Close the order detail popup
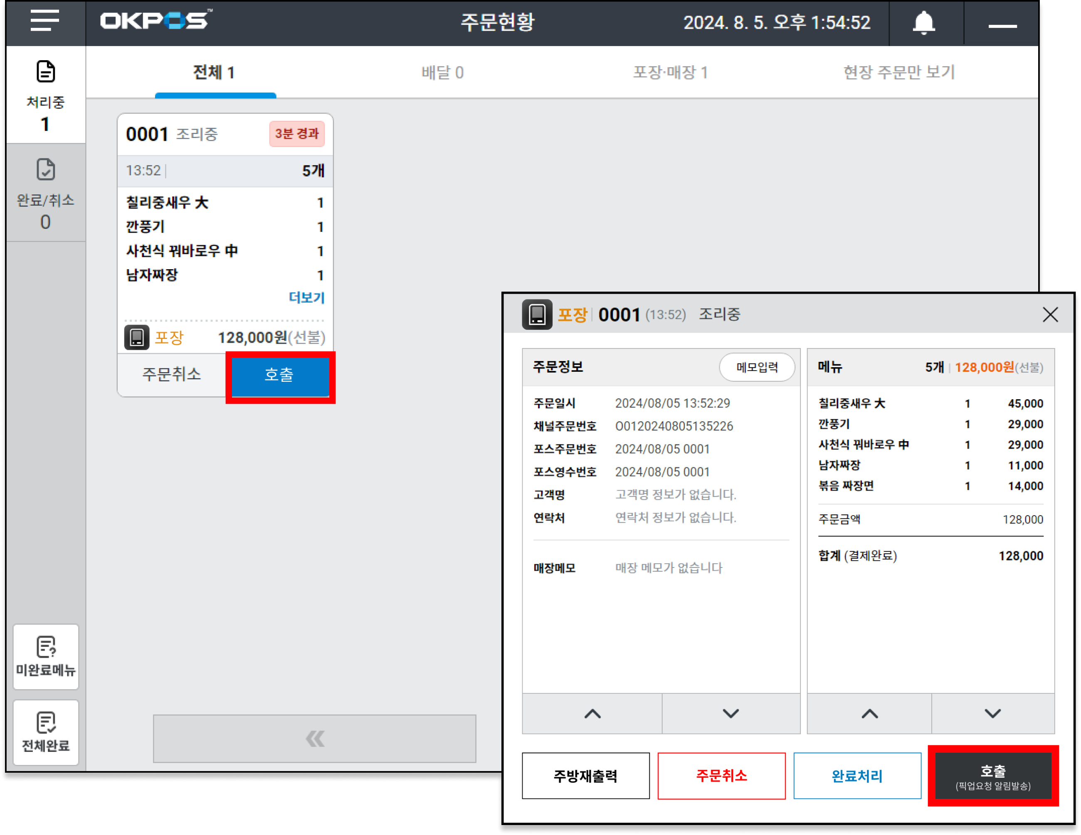The image size is (1081, 835). [1050, 314]
